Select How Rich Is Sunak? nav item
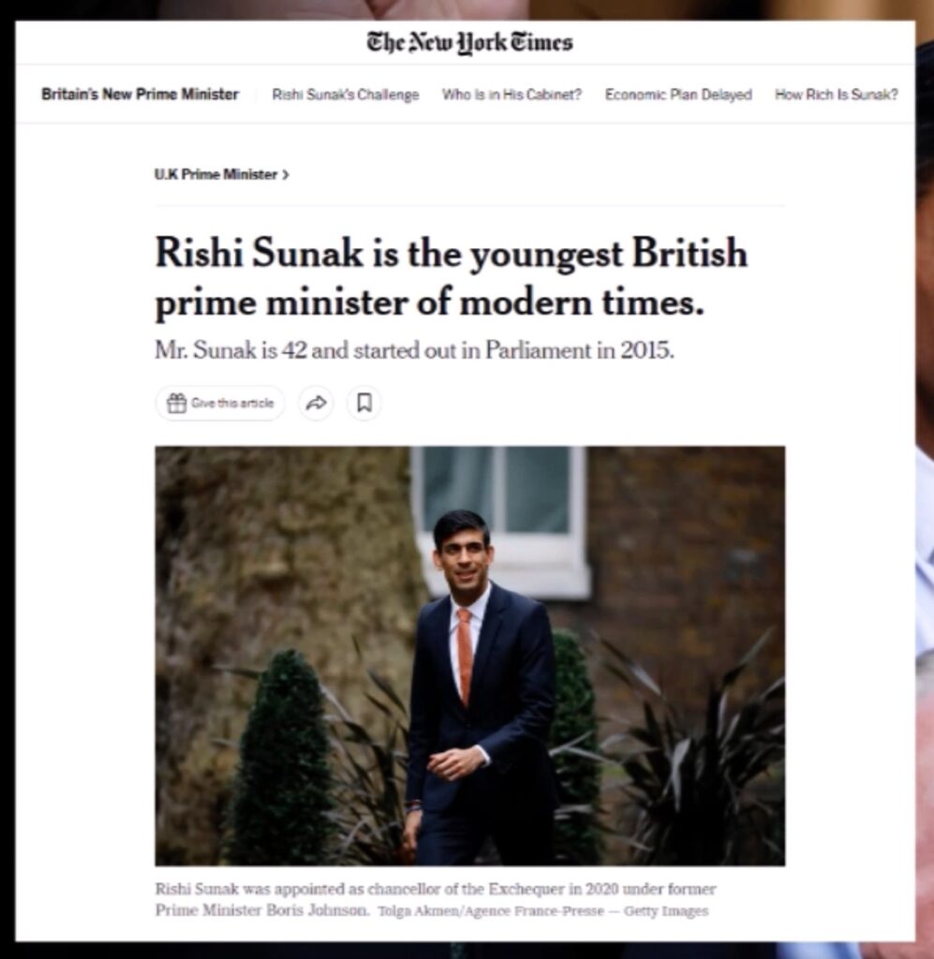 click(837, 95)
